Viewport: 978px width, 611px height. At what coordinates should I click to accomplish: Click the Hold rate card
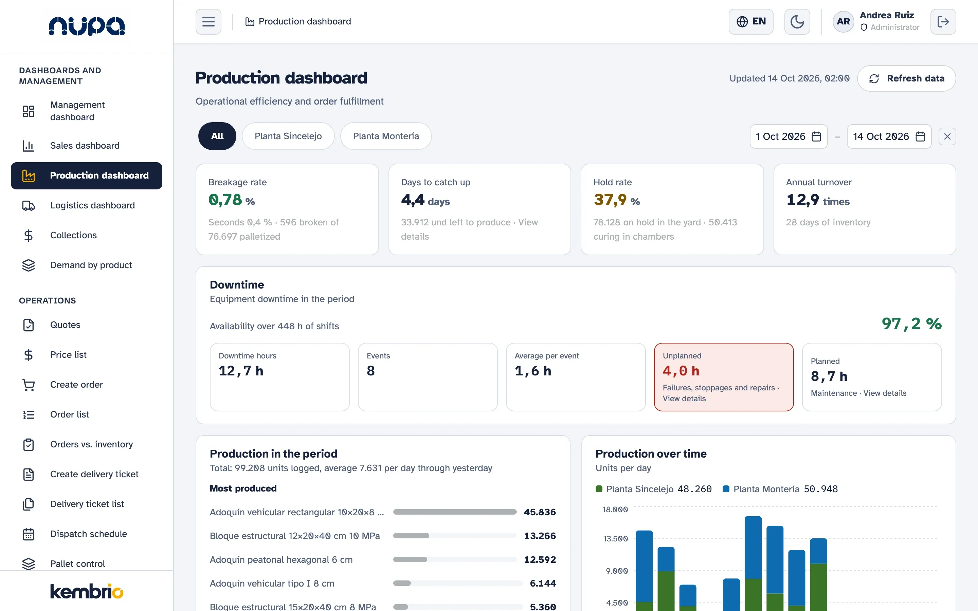point(672,209)
